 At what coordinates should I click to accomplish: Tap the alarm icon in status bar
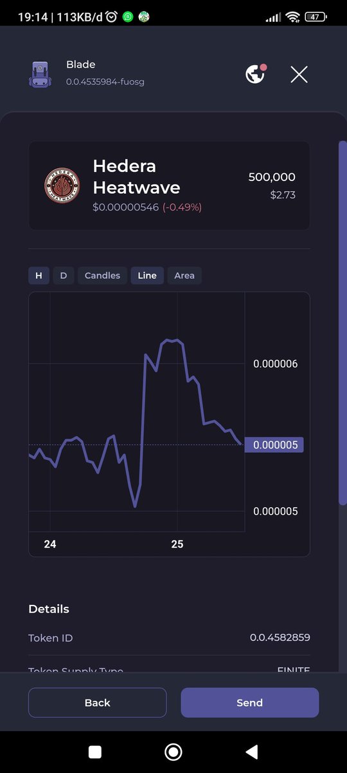(x=112, y=17)
